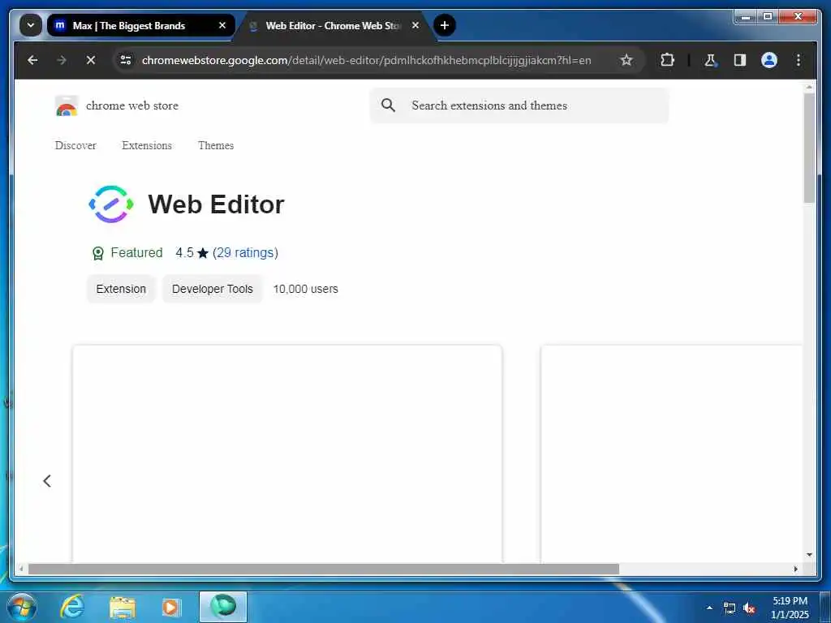Image resolution: width=831 pixels, height=623 pixels.
Task: Click the 10,000 users text
Action: 306,289
